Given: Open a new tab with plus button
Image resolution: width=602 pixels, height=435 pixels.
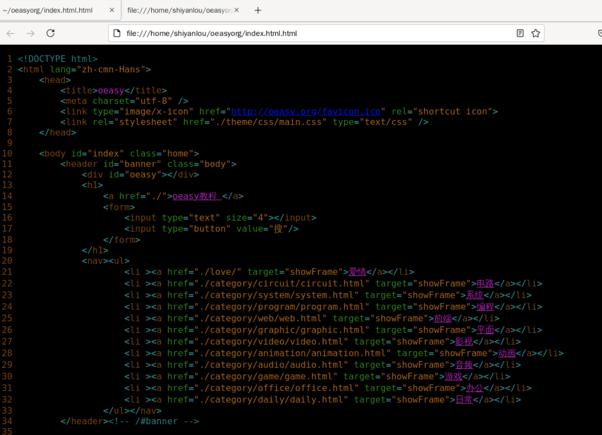Looking at the screenshot, I should [258, 10].
